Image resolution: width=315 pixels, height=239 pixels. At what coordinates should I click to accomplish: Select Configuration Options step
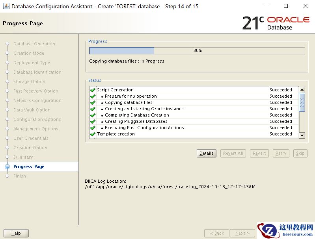pos(37,119)
